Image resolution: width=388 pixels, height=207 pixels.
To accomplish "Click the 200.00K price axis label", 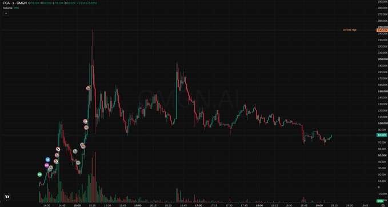I will (x=383, y=59).
